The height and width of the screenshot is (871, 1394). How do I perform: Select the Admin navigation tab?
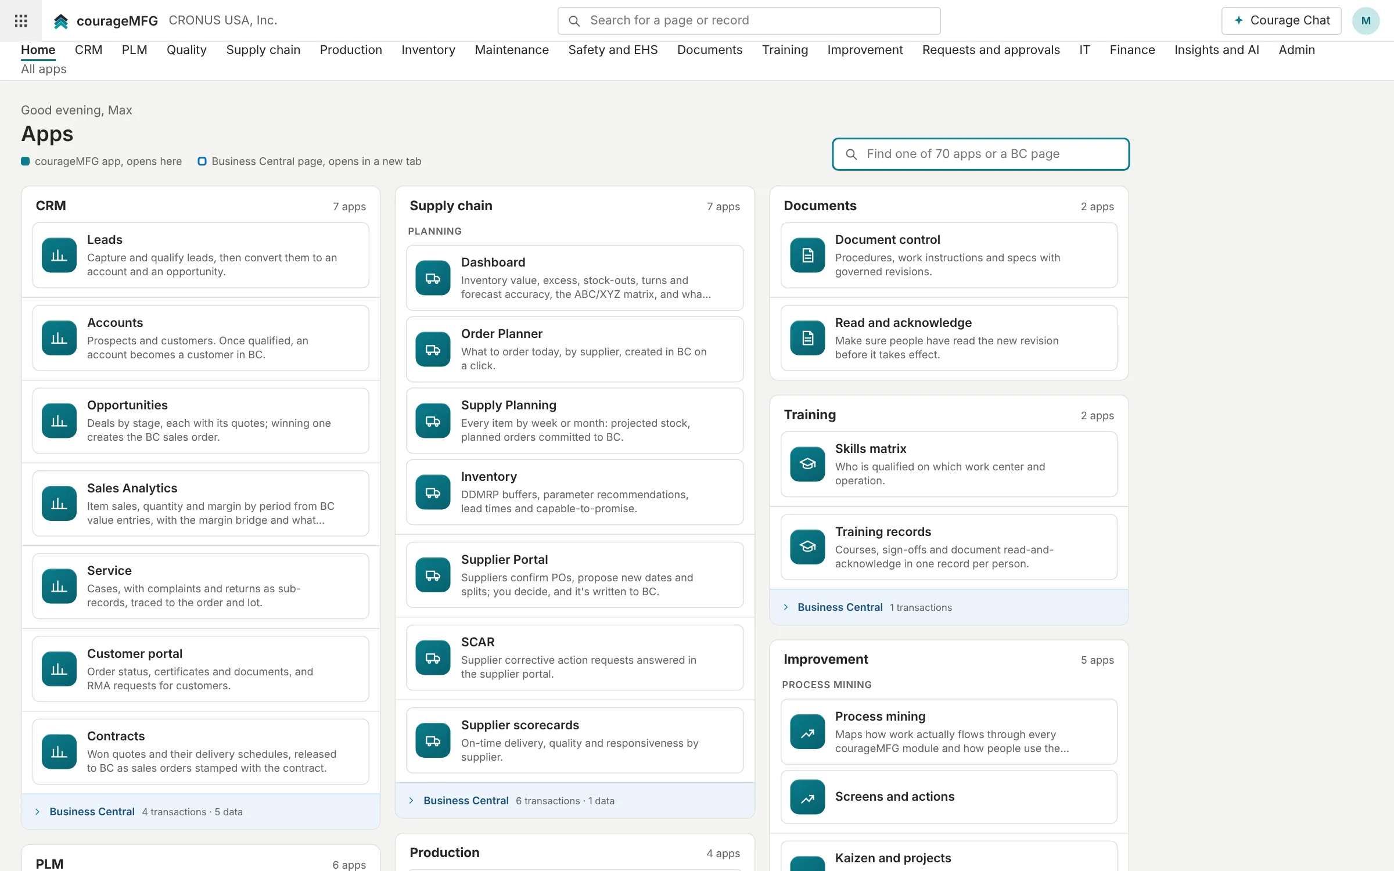tap(1296, 50)
